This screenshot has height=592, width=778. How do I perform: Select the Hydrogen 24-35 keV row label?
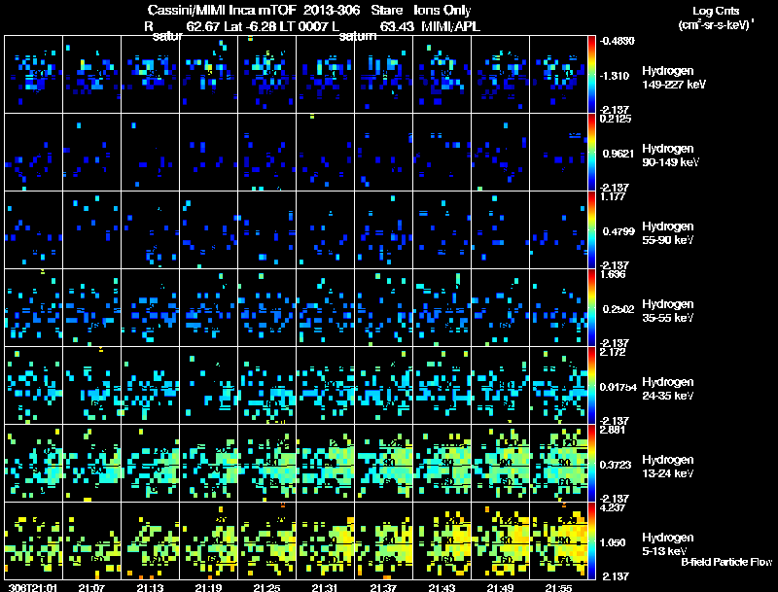pyautogui.click(x=668, y=389)
